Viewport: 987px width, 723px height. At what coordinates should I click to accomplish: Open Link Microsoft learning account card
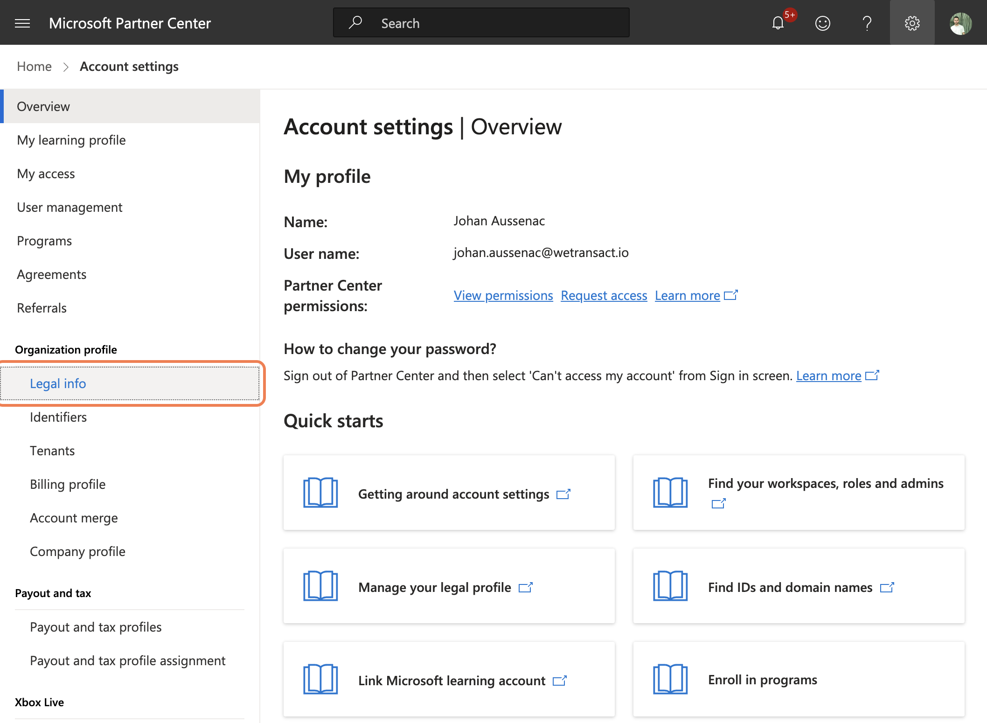click(449, 679)
